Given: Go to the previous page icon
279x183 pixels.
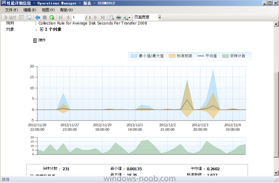Looking at the screenshot, I should point(68,17).
